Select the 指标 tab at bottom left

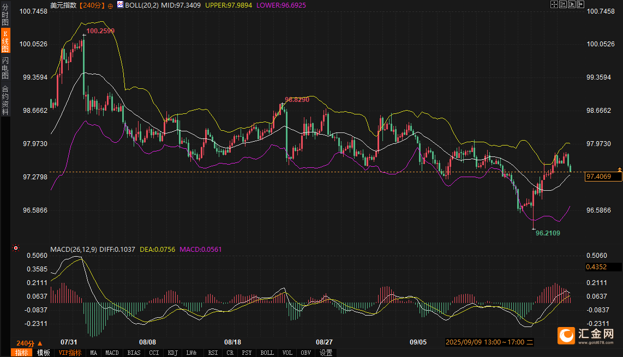coord(21,353)
